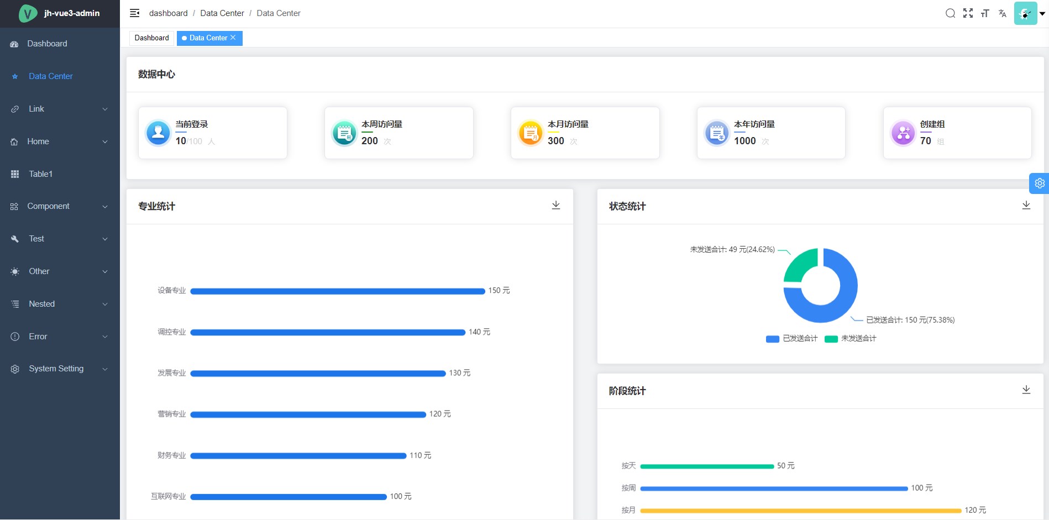
Task: Expand the avatar dropdown caret
Action: [x=1042, y=14]
